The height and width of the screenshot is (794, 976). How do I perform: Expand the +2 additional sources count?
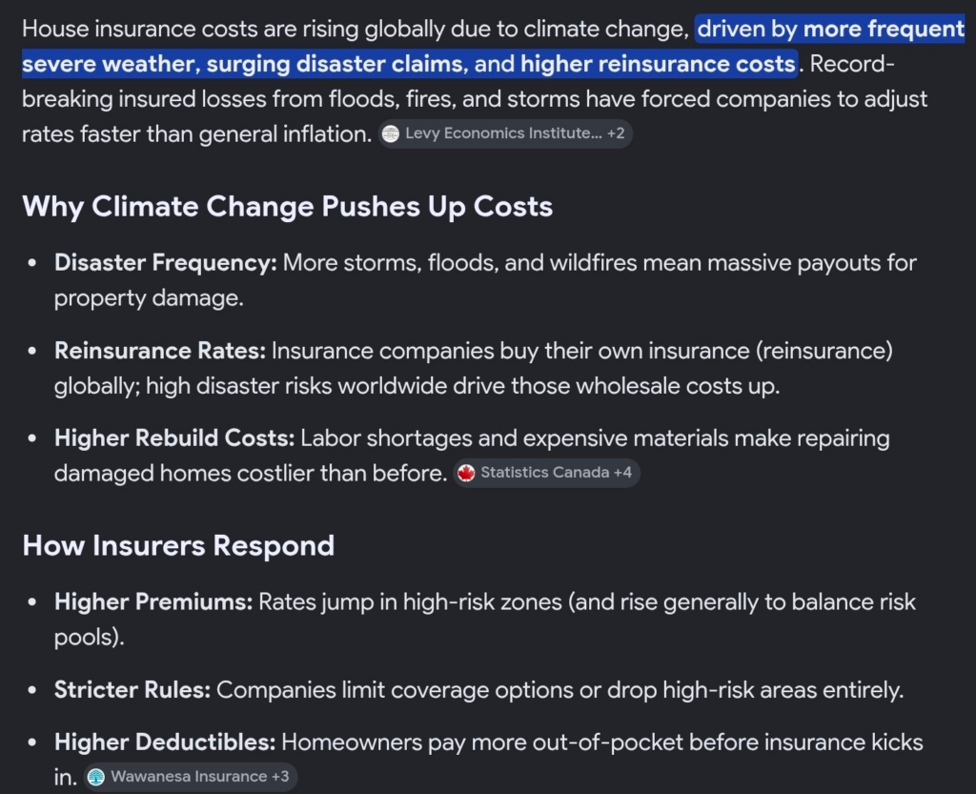click(x=615, y=133)
